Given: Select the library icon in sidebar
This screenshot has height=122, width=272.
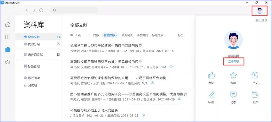Looking at the screenshot, I should click(8, 50).
